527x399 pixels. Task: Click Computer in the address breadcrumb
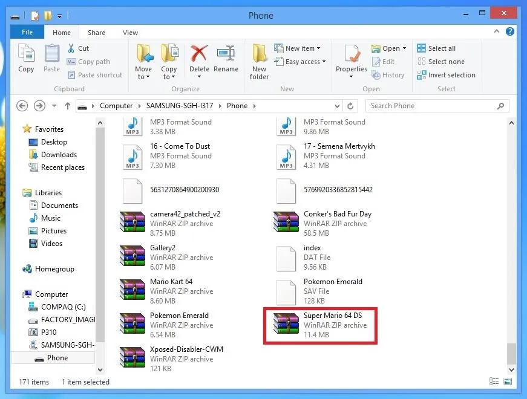coord(116,106)
